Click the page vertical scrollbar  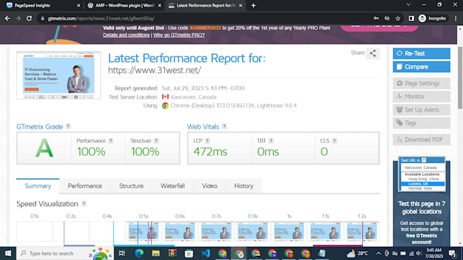460,78
